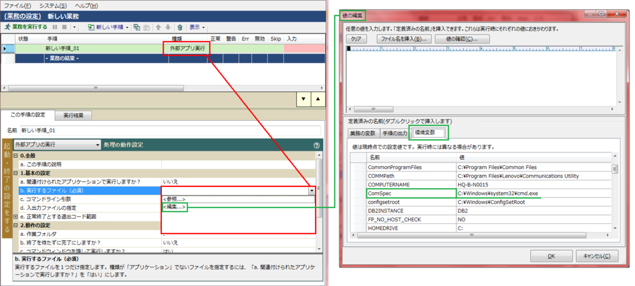Select the COMPUTERNAME row
Viewport: 635px width, 286px height.
[481, 184]
